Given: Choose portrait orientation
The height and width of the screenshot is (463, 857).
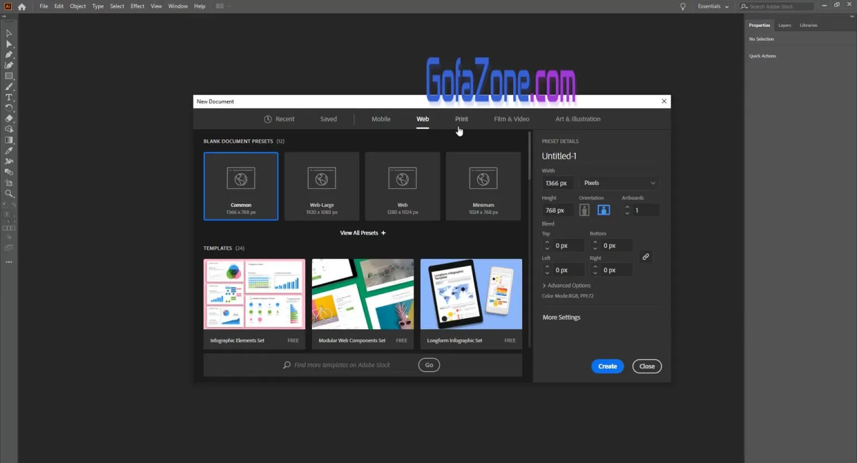Looking at the screenshot, I should click(584, 210).
